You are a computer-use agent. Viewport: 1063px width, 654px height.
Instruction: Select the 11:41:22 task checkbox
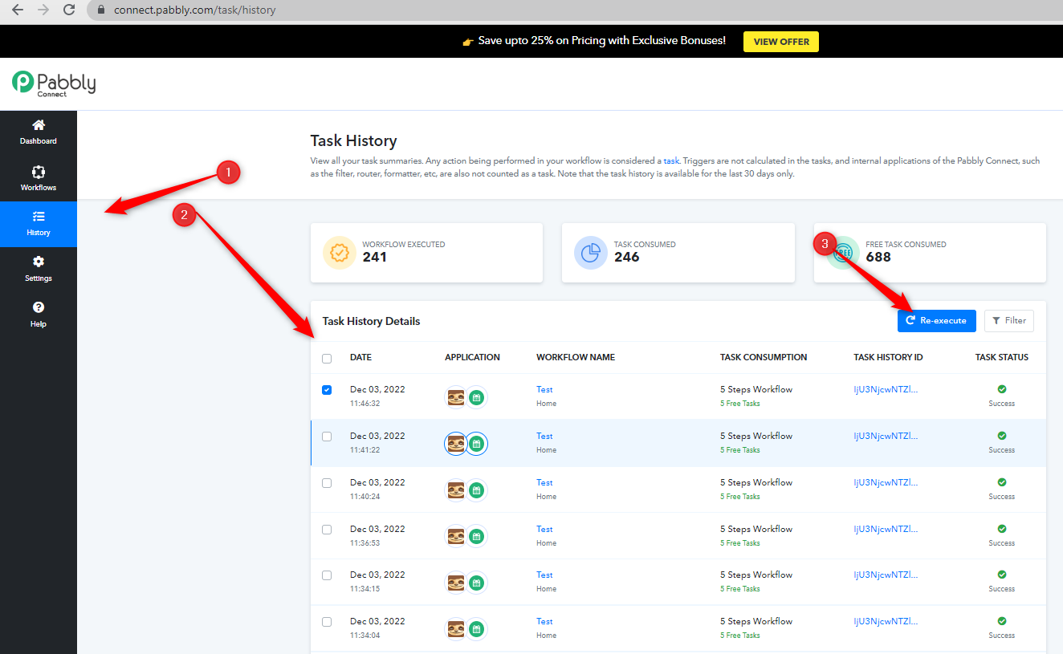[x=327, y=437]
